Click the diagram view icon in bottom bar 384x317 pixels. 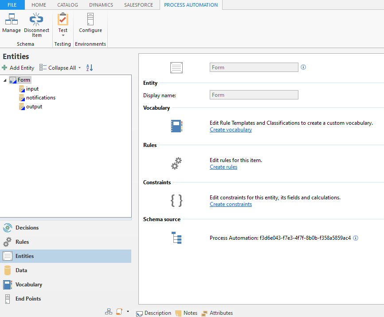pos(109,312)
